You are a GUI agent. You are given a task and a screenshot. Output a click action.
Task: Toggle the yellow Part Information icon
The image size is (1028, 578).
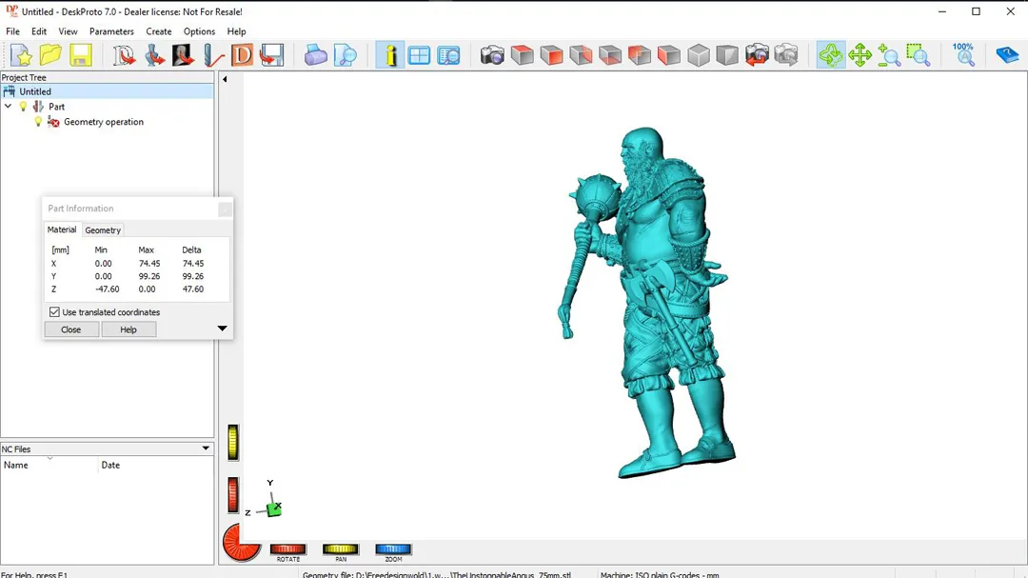pos(390,55)
